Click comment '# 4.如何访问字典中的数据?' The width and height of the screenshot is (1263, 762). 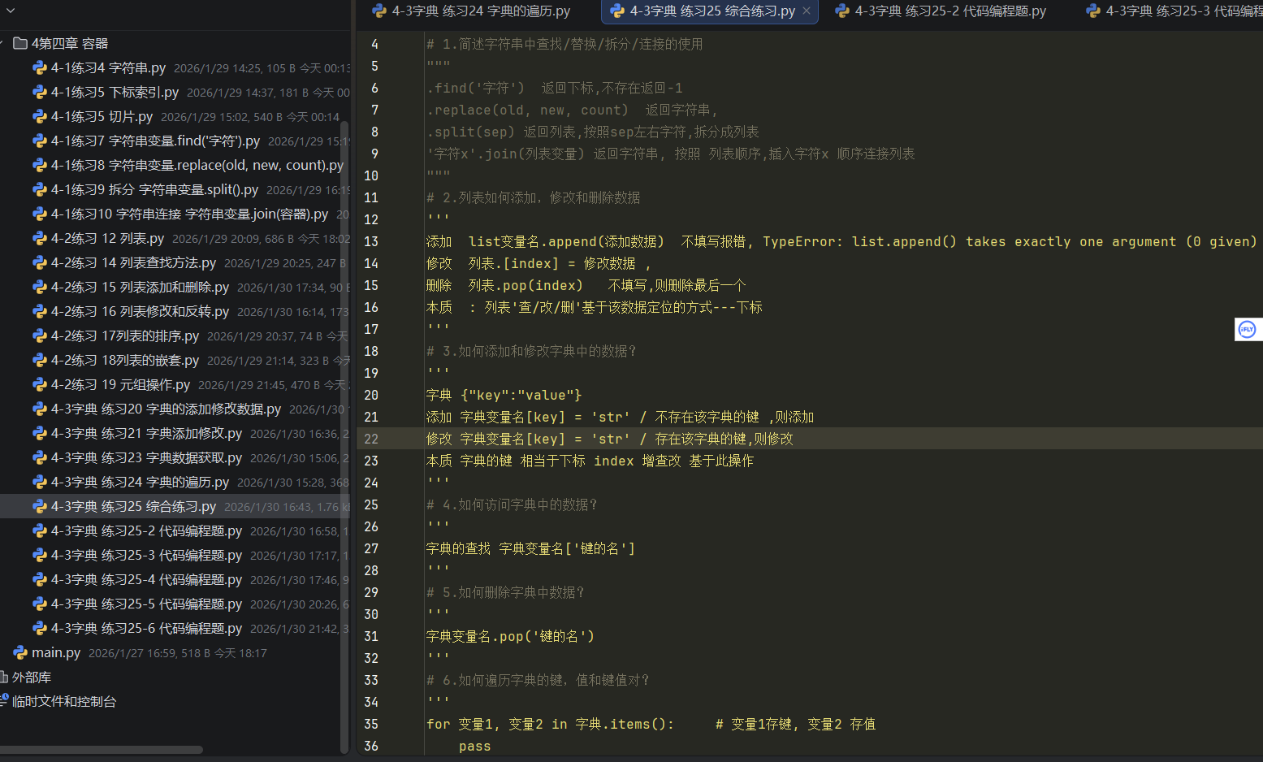512,504
